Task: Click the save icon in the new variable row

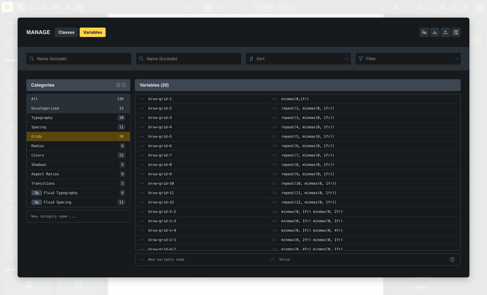Action: click(x=452, y=259)
